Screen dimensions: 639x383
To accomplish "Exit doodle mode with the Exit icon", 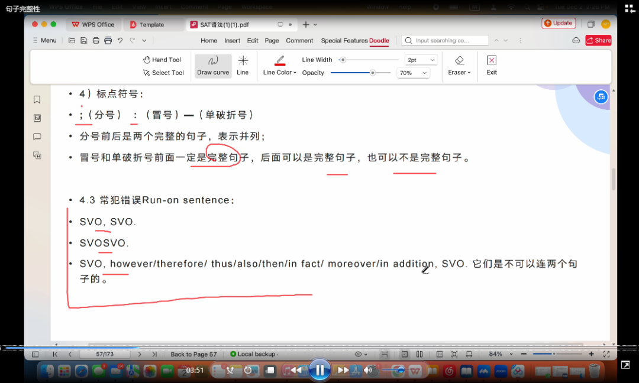I will tap(492, 66).
